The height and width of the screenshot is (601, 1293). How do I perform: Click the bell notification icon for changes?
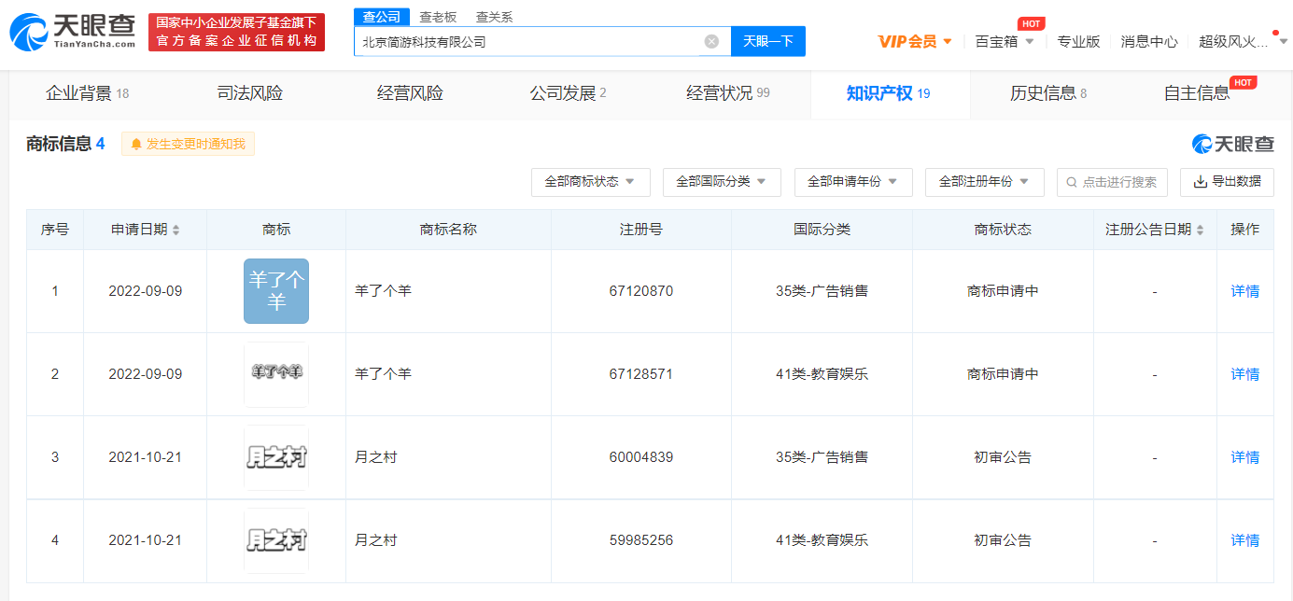(x=136, y=144)
